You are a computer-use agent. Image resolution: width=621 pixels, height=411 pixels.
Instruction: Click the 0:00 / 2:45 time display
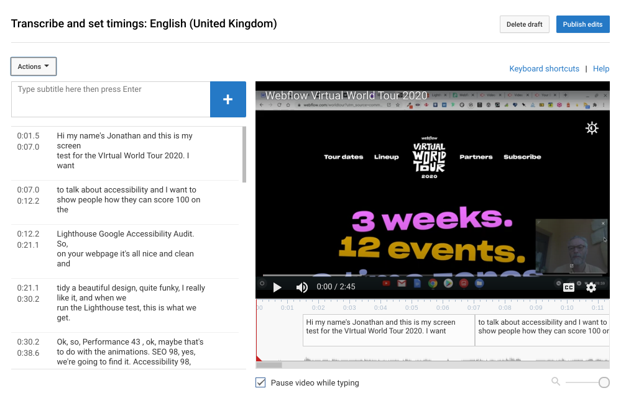click(336, 287)
